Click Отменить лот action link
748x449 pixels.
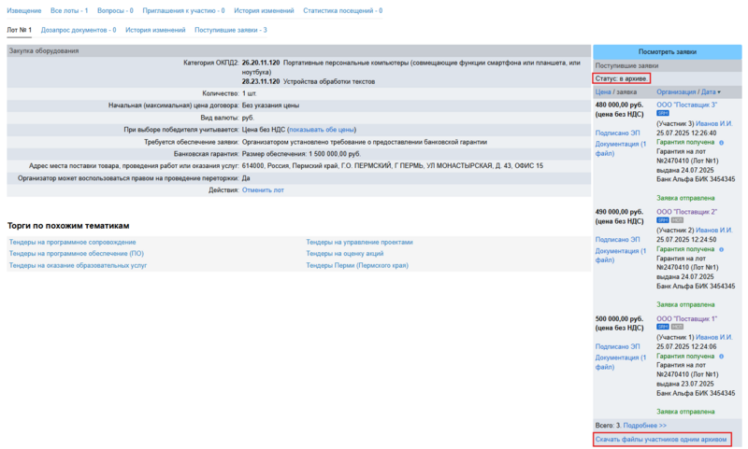click(263, 189)
